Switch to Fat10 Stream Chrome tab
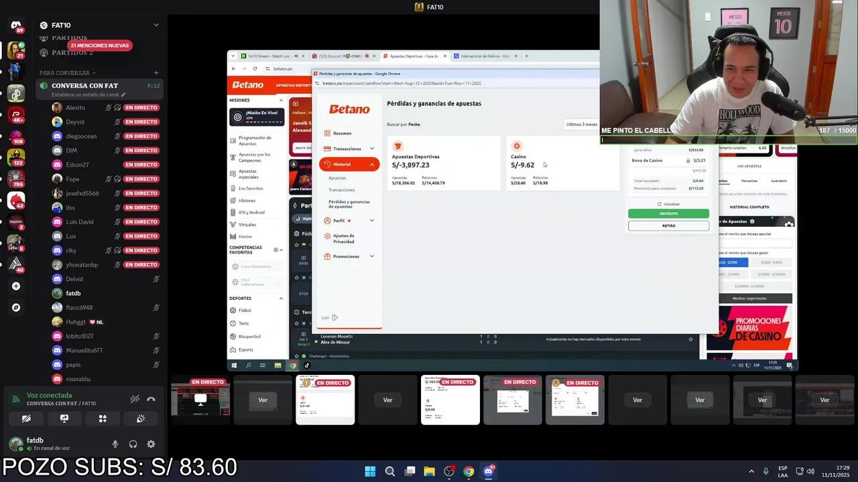This screenshot has width=858, height=482. (x=269, y=56)
